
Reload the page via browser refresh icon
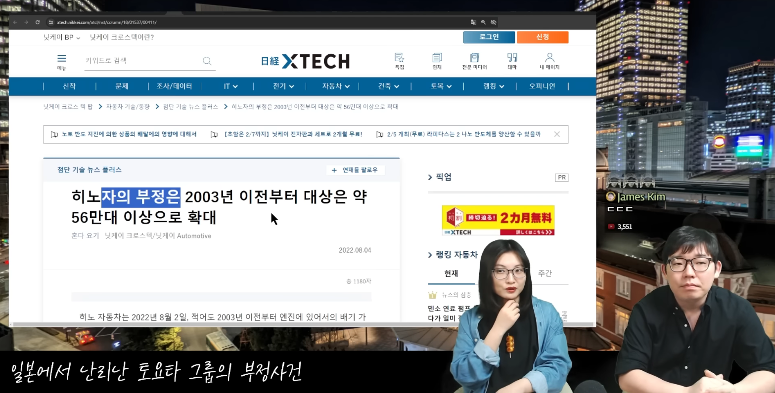click(38, 22)
